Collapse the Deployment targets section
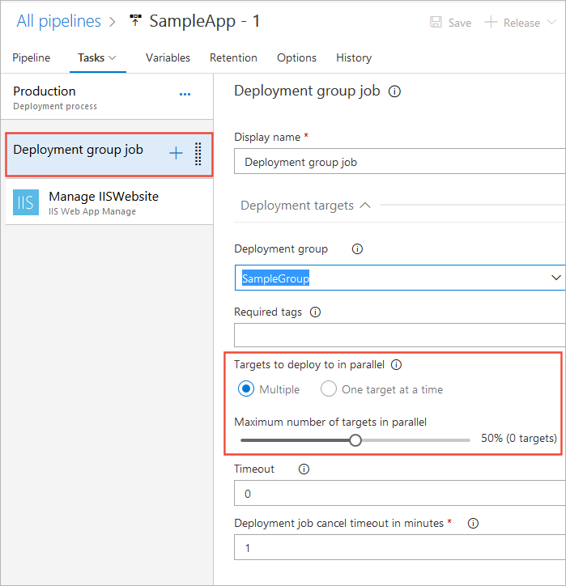 [x=364, y=206]
